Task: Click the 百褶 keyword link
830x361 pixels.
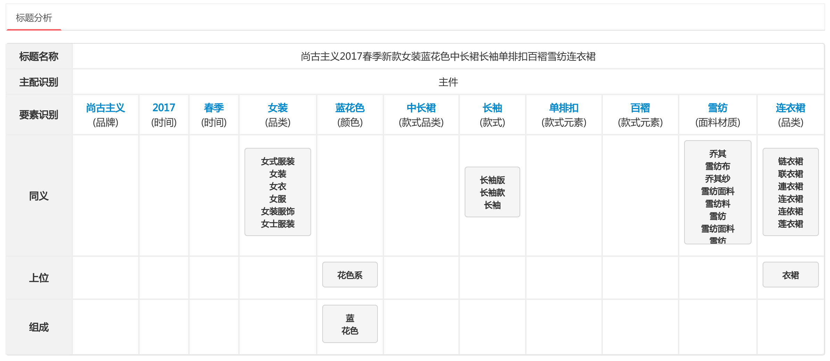Action: tap(640, 108)
